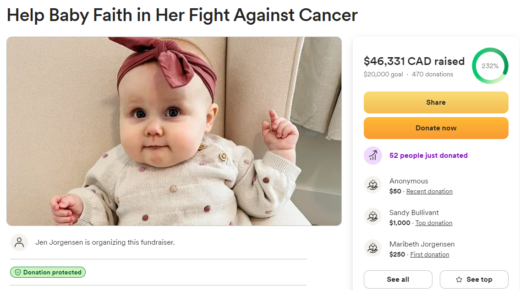520x290 pixels.
Task: Click the 232% circular progress ring
Action: pos(490,66)
